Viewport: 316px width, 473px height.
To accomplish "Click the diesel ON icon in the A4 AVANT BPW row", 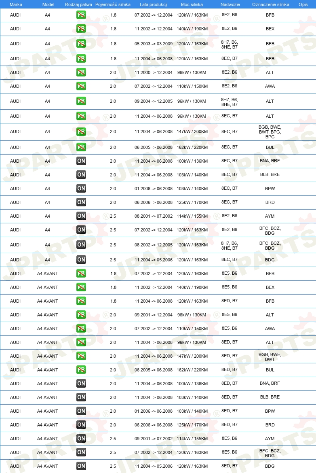I will click(x=81, y=411).
